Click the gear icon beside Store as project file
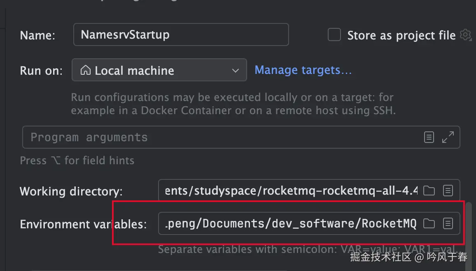 (465, 35)
